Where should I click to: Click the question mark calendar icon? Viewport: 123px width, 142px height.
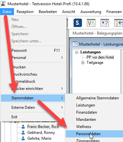click(105, 23)
